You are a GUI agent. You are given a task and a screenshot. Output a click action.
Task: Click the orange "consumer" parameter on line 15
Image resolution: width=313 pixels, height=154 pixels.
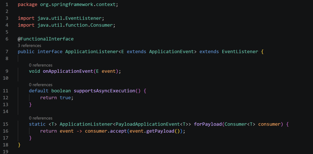click(x=269, y=124)
